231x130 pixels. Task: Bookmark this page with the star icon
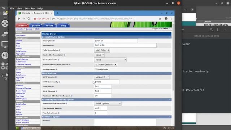click(160, 18)
